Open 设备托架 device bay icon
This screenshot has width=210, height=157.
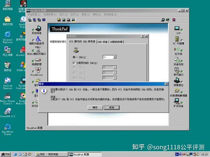point(177,60)
